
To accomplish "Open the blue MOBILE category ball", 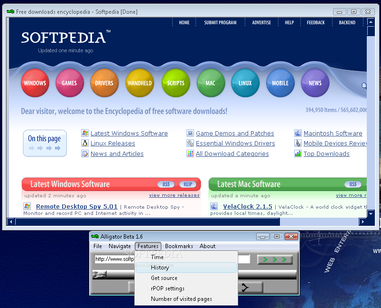I will pyautogui.click(x=280, y=83).
